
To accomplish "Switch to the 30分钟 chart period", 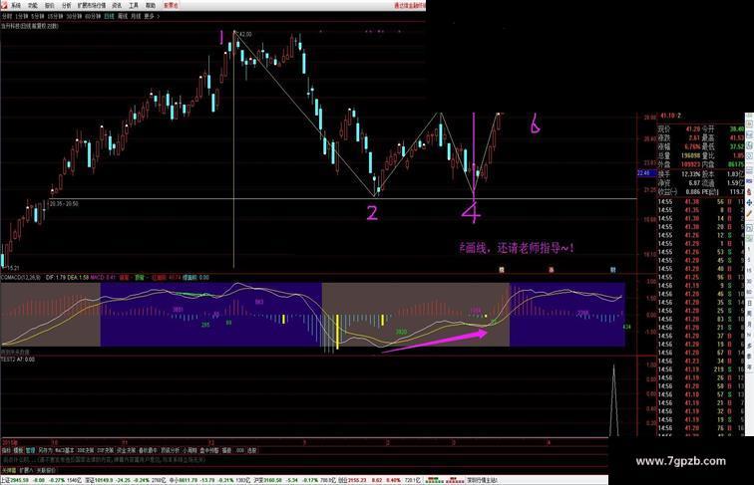I will 74,16.
